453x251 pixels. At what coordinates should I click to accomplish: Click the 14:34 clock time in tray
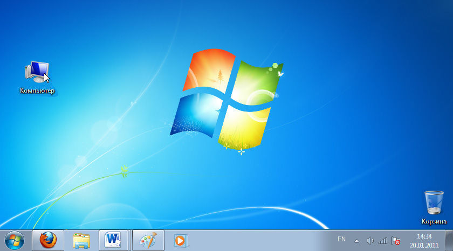pos(424,236)
